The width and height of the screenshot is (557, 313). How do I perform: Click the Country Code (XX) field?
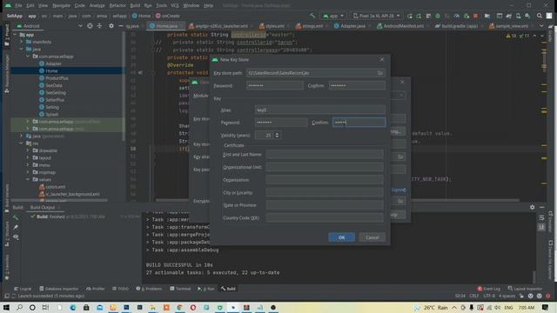point(325,218)
